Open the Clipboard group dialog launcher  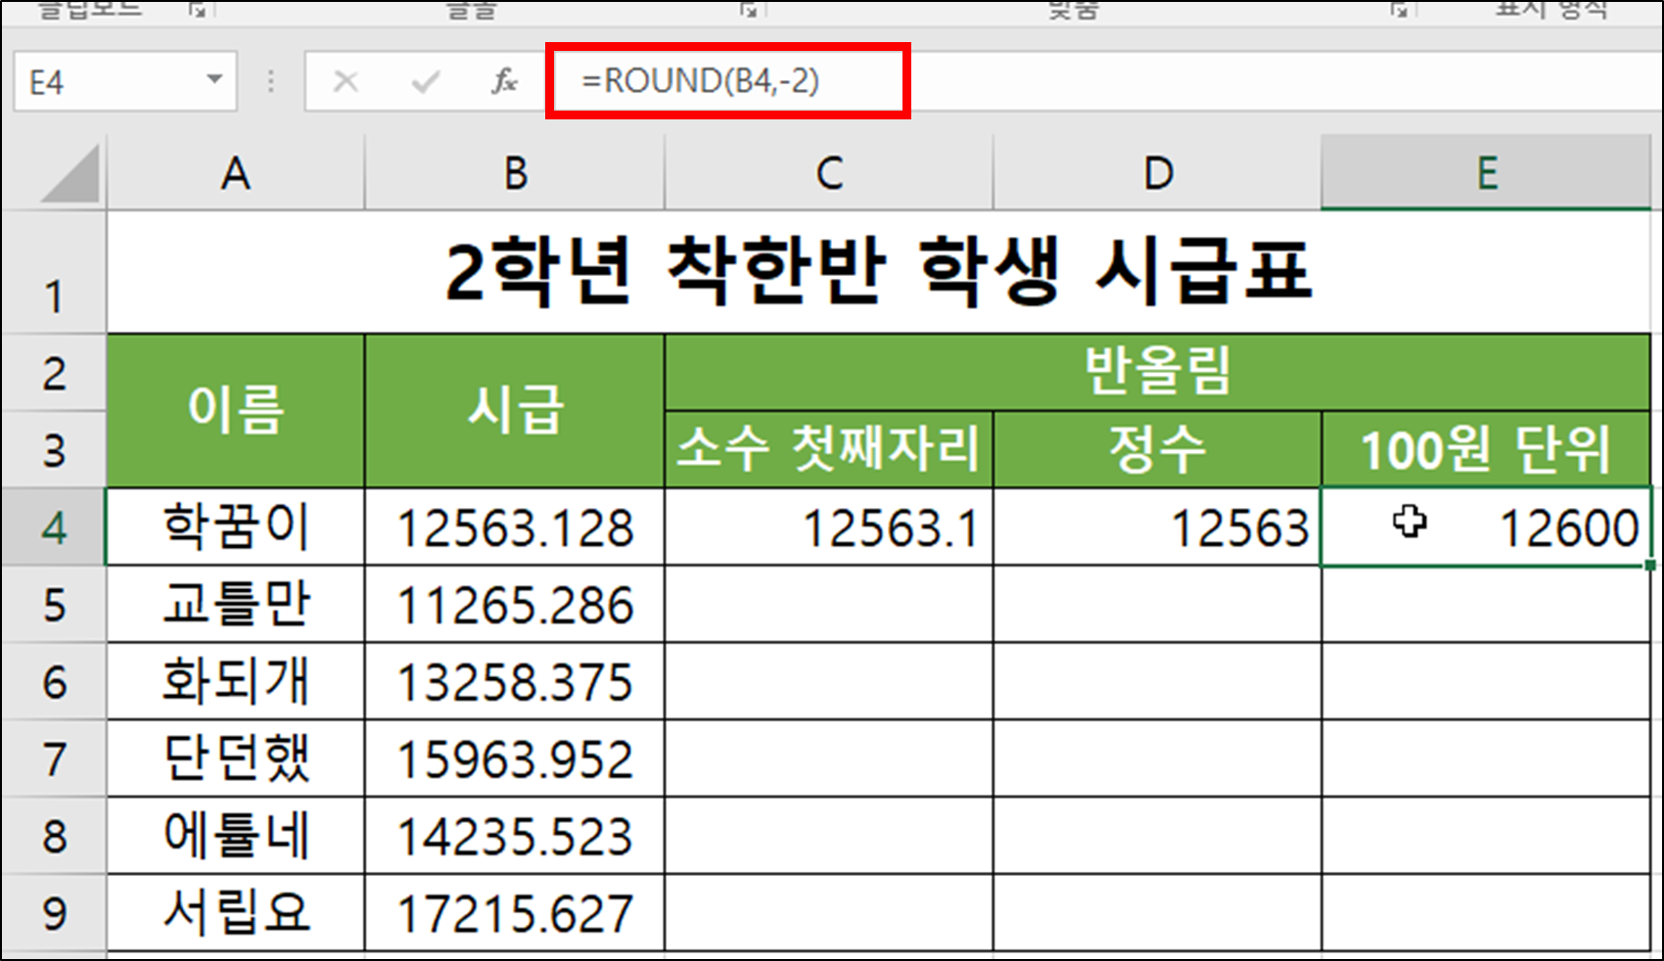pos(195,12)
